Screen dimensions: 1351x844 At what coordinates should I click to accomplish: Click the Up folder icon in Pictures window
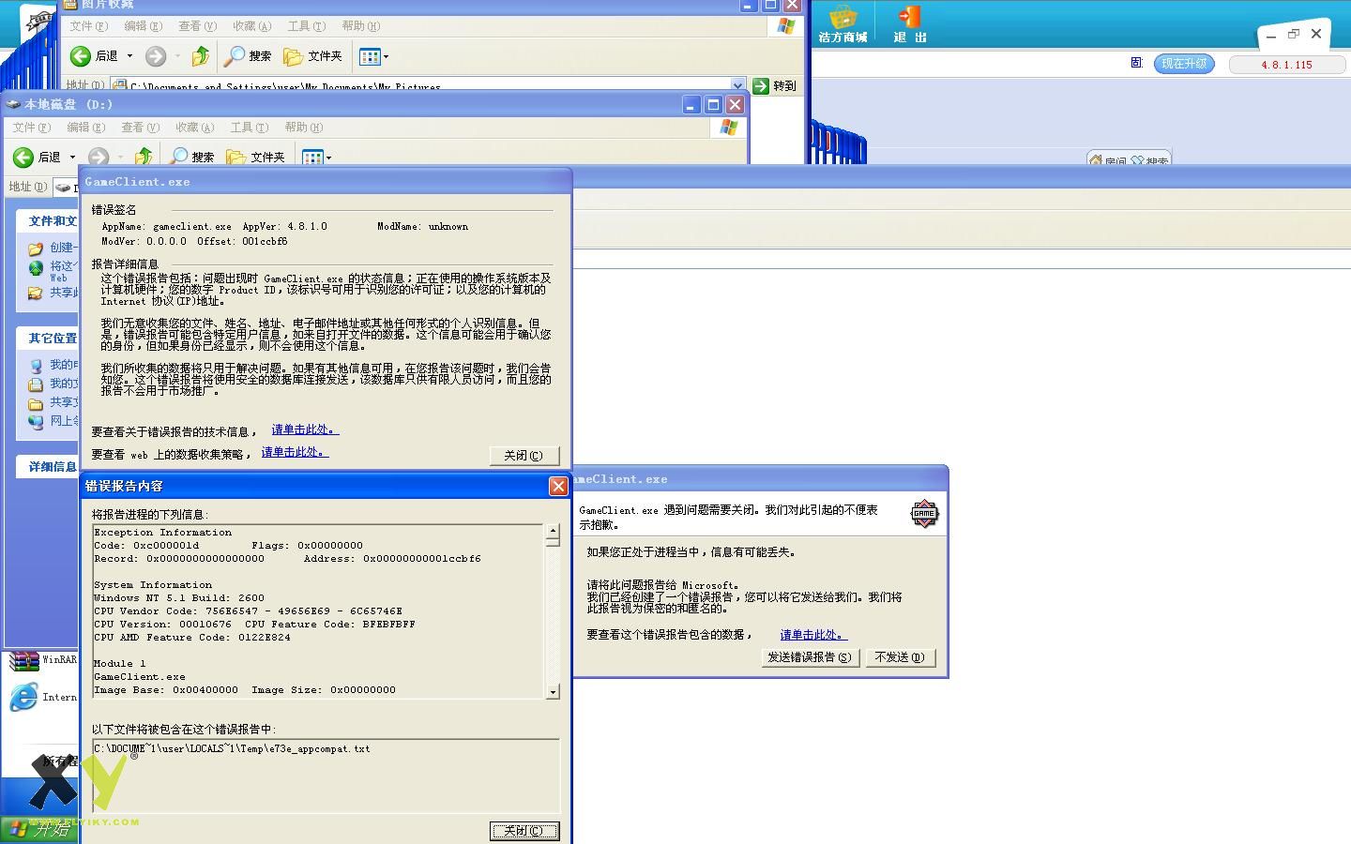click(200, 56)
